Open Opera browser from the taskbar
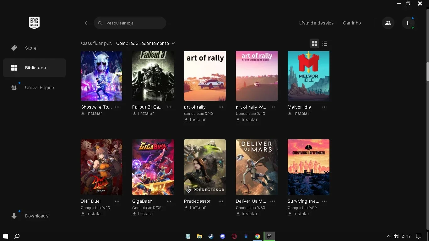 click(234, 236)
